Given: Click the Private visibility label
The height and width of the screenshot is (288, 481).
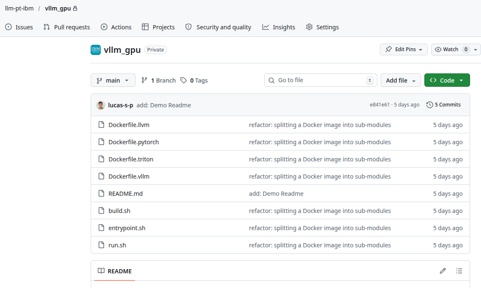Looking at the screenshot, I should (x=156, y=49).
